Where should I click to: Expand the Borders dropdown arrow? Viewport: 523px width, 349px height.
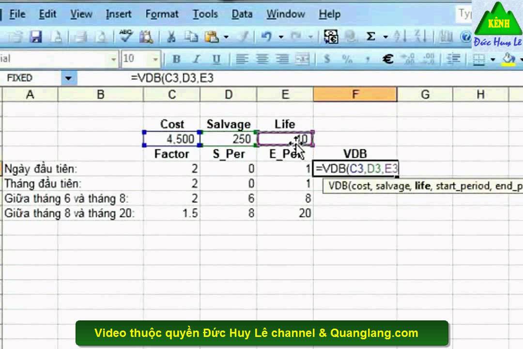tap(492, 60)
